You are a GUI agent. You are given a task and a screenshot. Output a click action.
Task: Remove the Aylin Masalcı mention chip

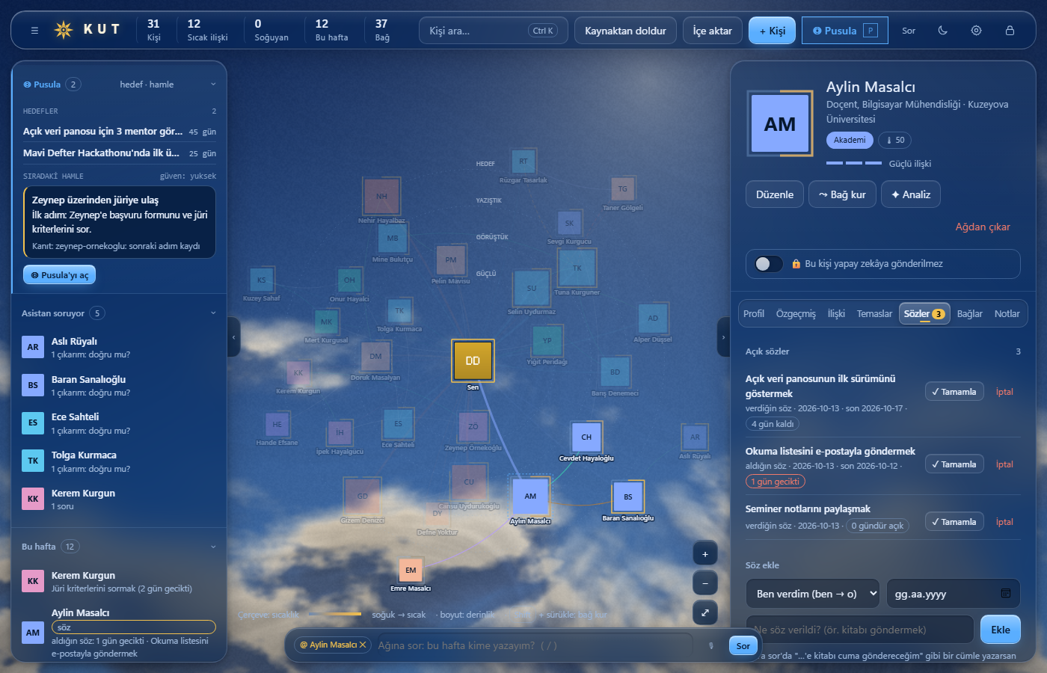click(363, 645)
